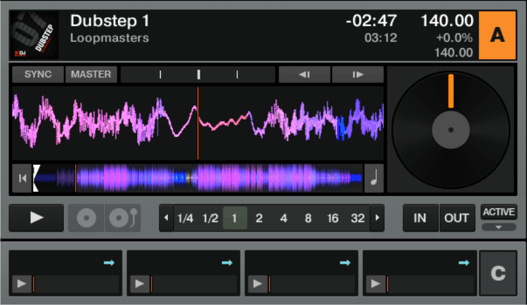Click the CUP turntable icon button
527x305 pixels.
pos(123,218)
